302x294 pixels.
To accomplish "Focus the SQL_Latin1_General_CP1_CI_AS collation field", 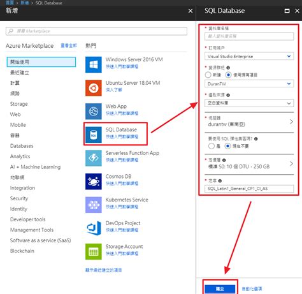I will [249, 189].
